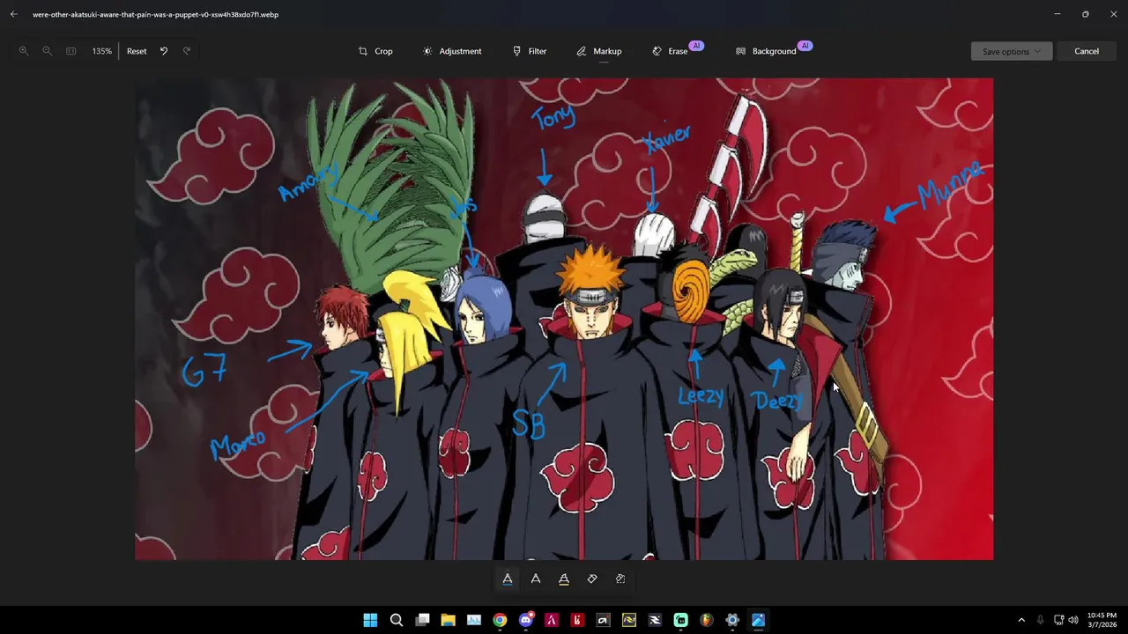Expand the Save options dropdown
The width and height of the screenshot is (1128, 634).
pyautogui.click(x=1012, y=51)
